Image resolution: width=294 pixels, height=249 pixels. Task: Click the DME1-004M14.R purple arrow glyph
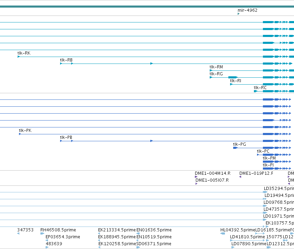tap(196, 177)
